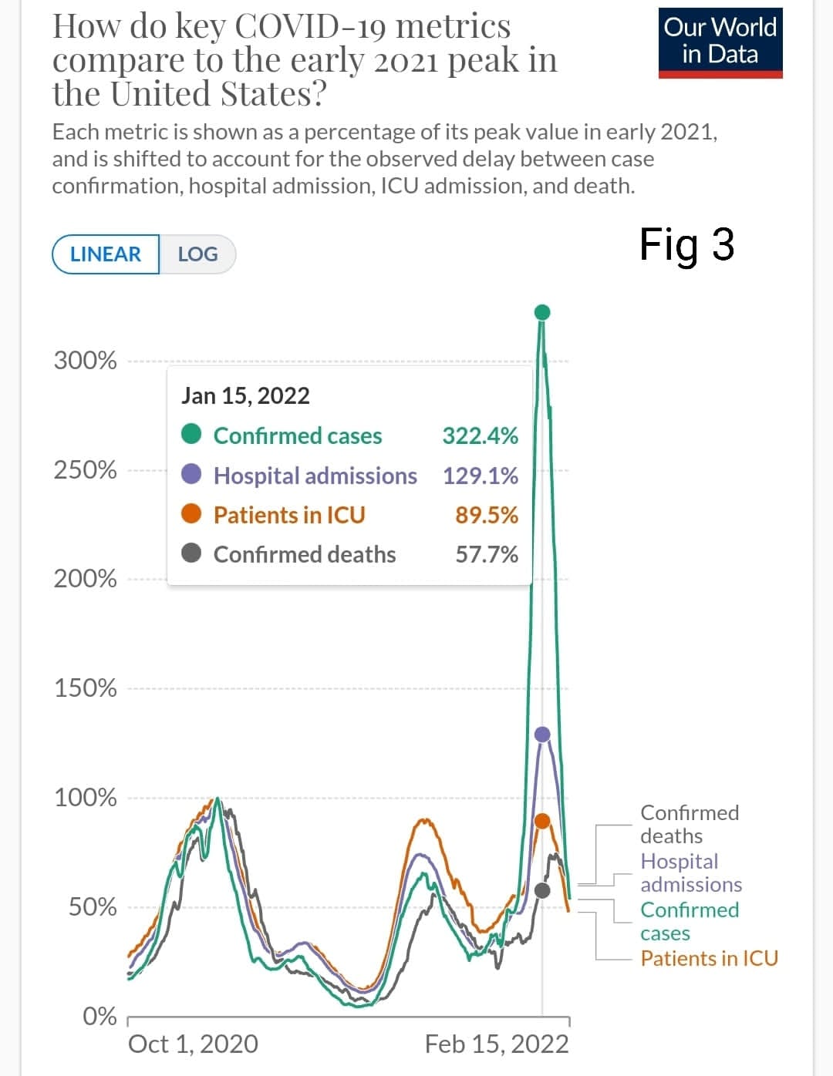Select Patients in ICU legend label

point(709,958)
